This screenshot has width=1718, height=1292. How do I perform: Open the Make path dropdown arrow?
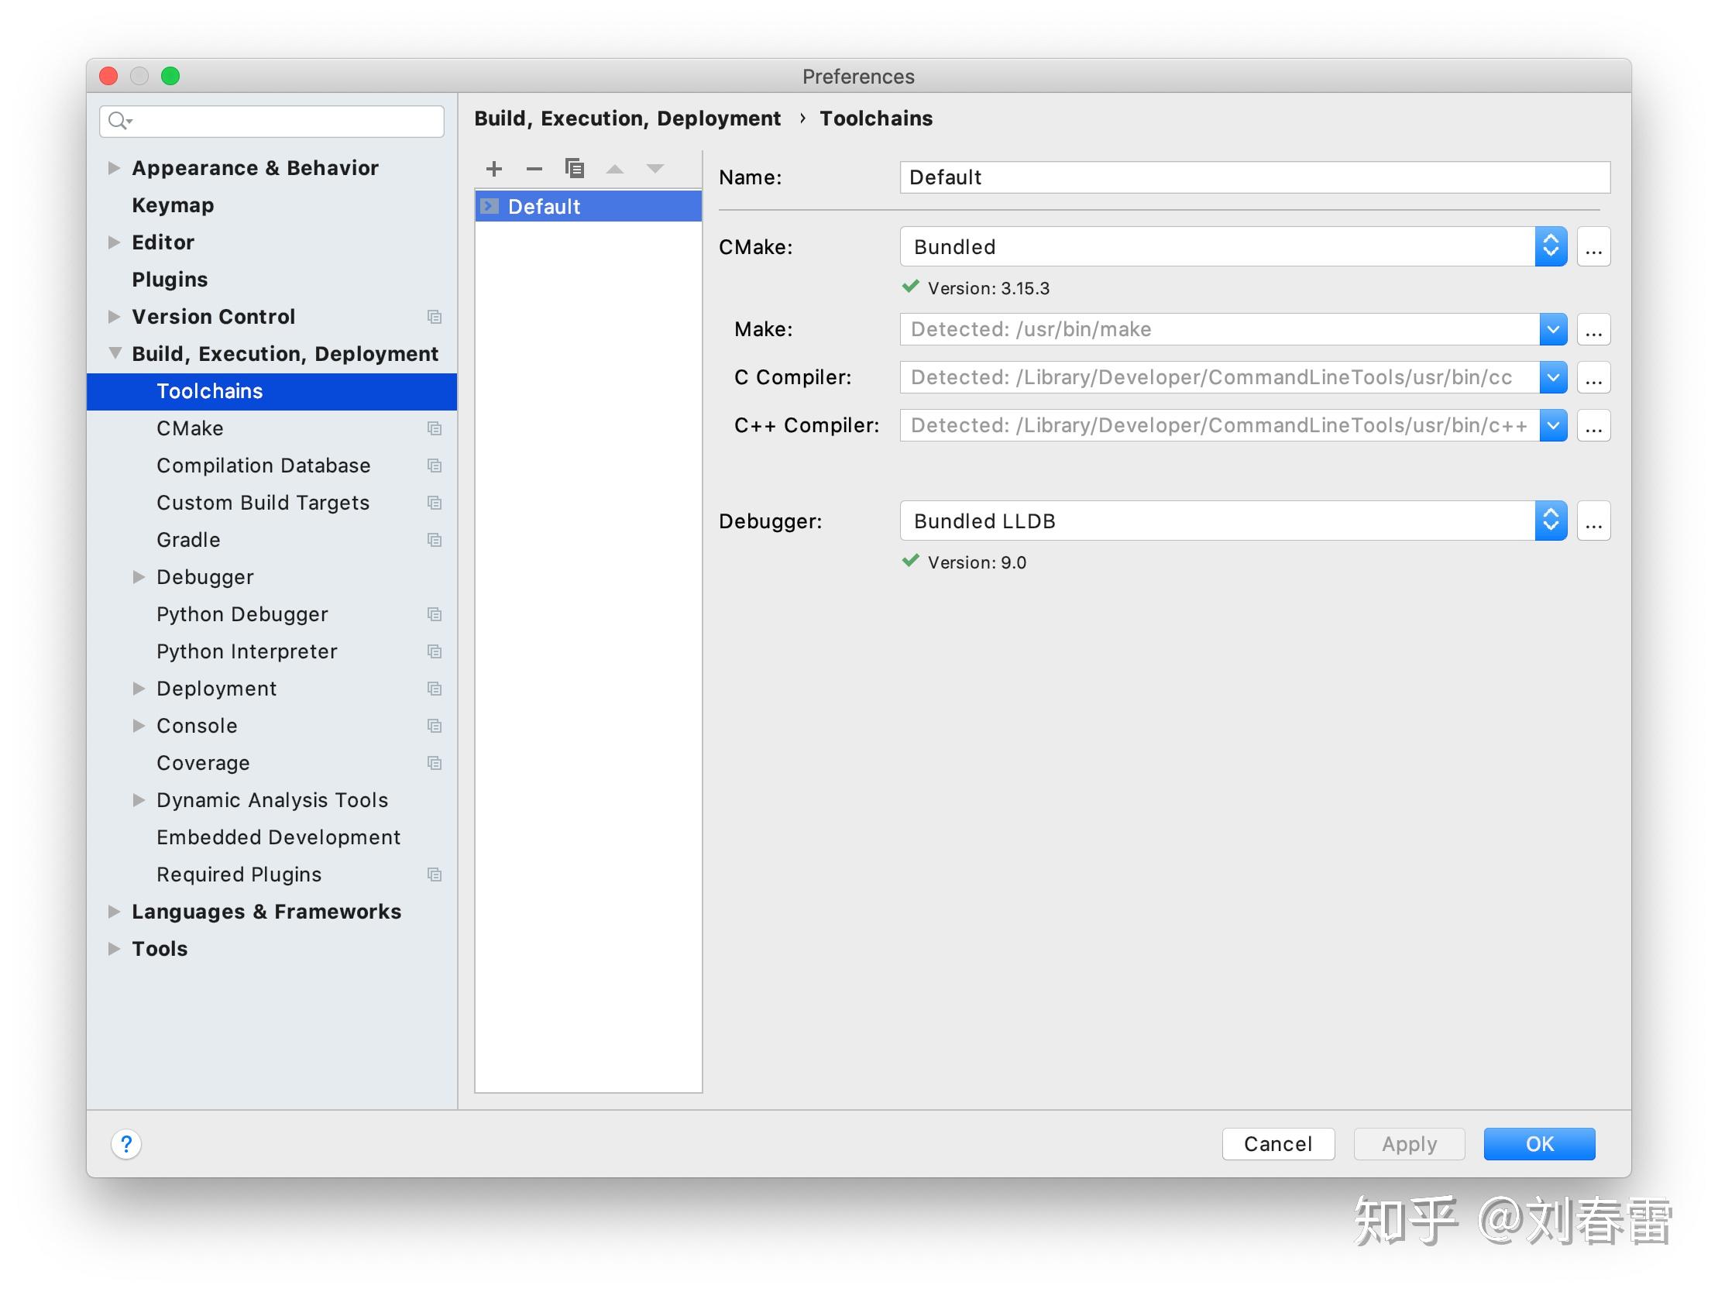pyautogui.click(x=1552, y=329)
